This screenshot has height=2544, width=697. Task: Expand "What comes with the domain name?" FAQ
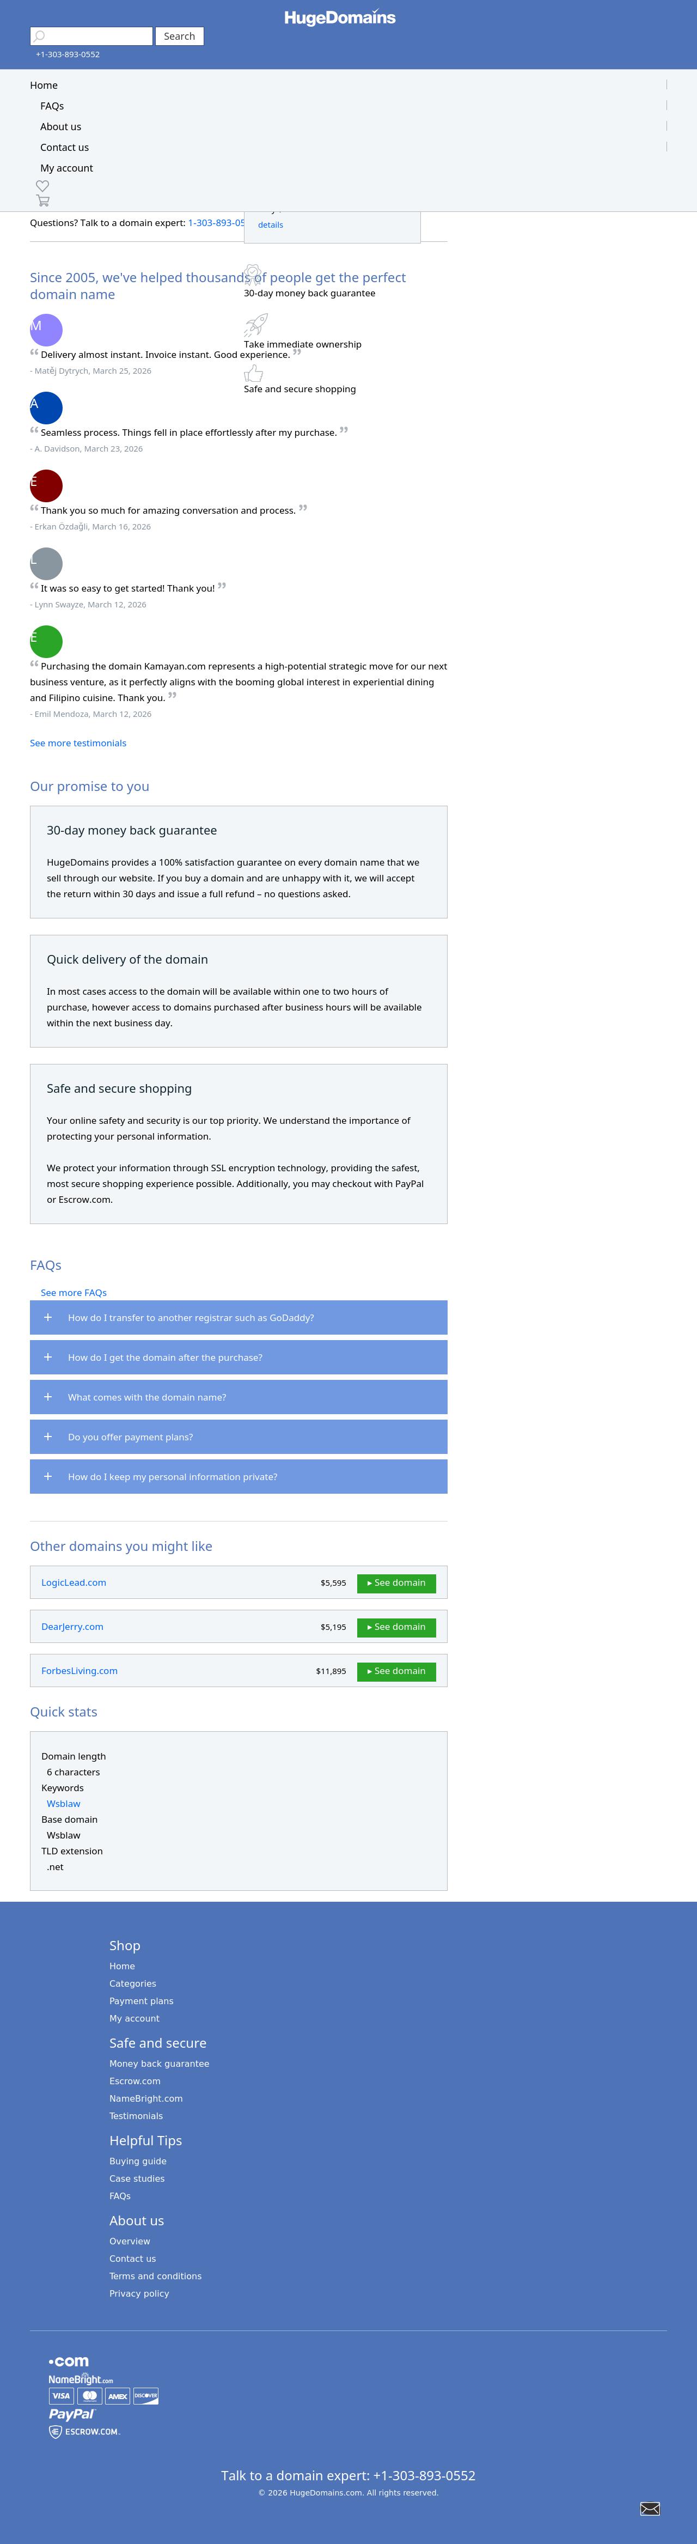coord(238,1397)
